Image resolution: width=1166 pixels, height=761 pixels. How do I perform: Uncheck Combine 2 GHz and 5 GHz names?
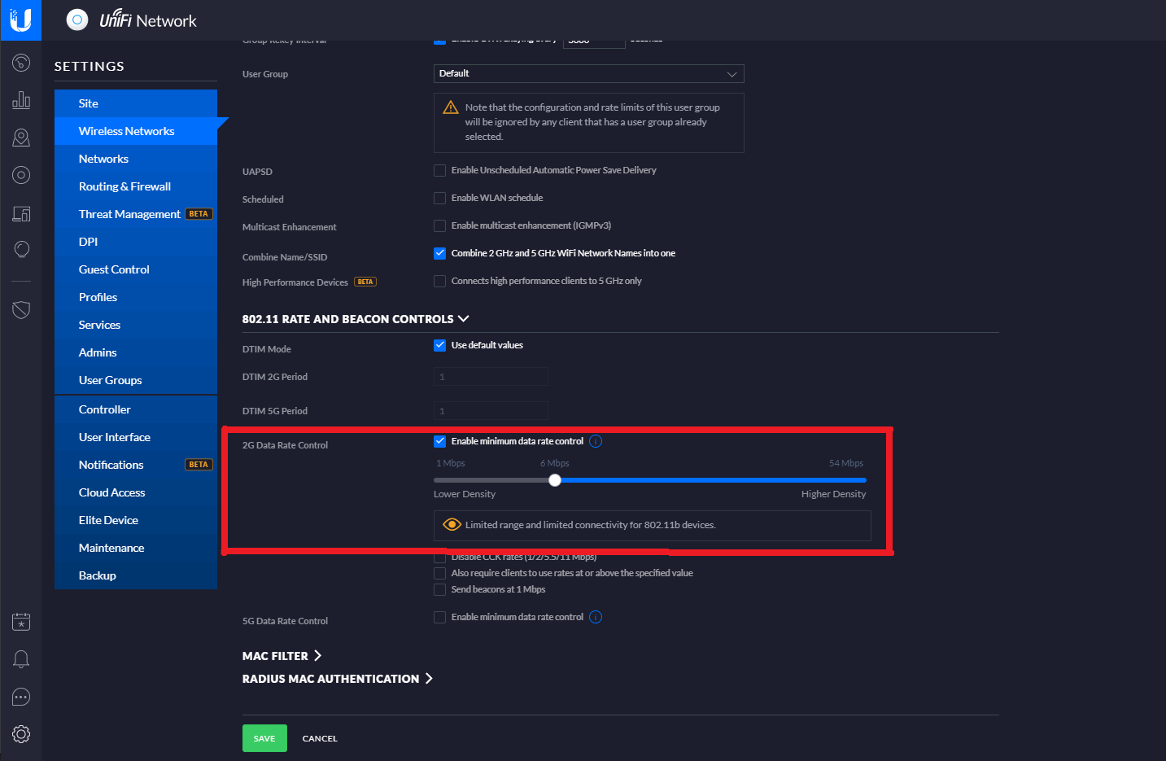click(x=439, y=253)
